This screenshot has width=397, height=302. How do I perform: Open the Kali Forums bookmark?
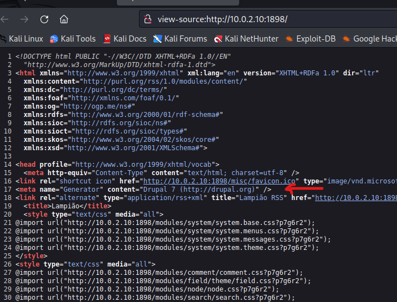point(180,39)
